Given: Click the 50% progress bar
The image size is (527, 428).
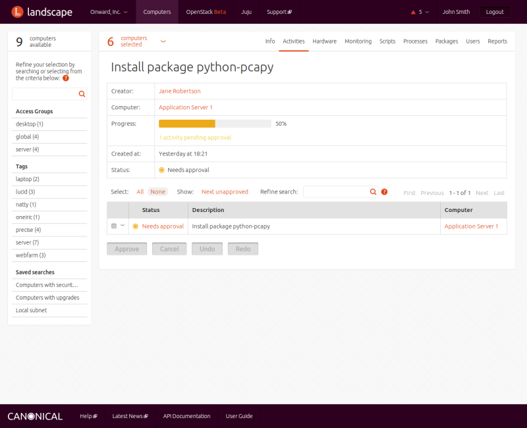Looking at the screenshot, I should click(x=215, y=124).
